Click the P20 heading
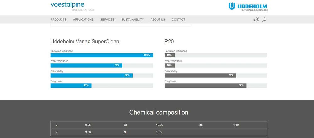 coord(170,41)
